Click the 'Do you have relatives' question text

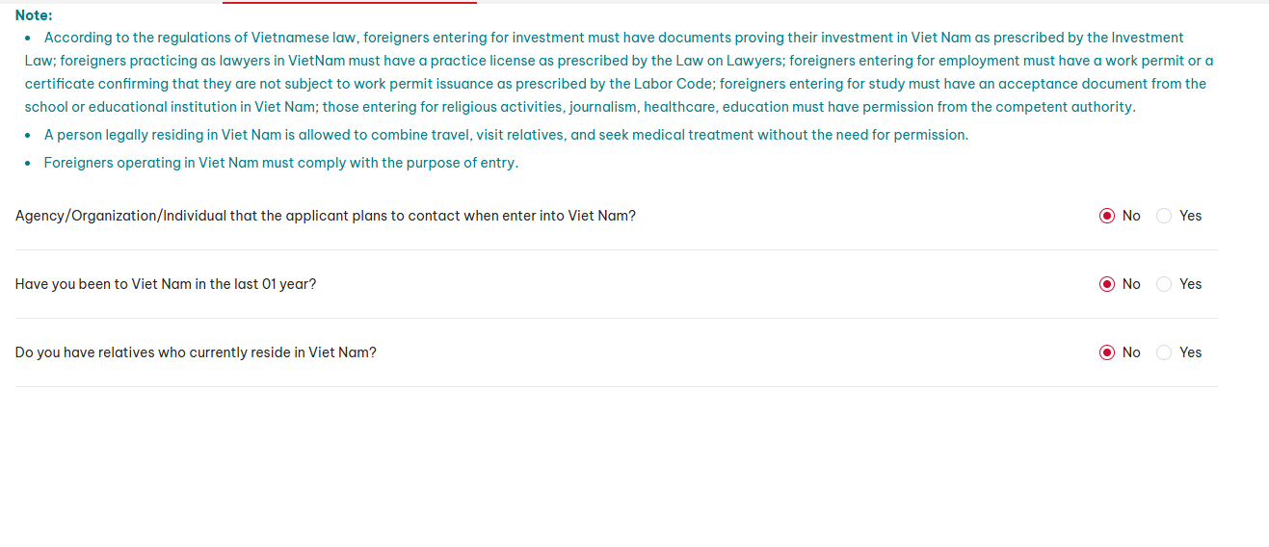coord(196,352)
